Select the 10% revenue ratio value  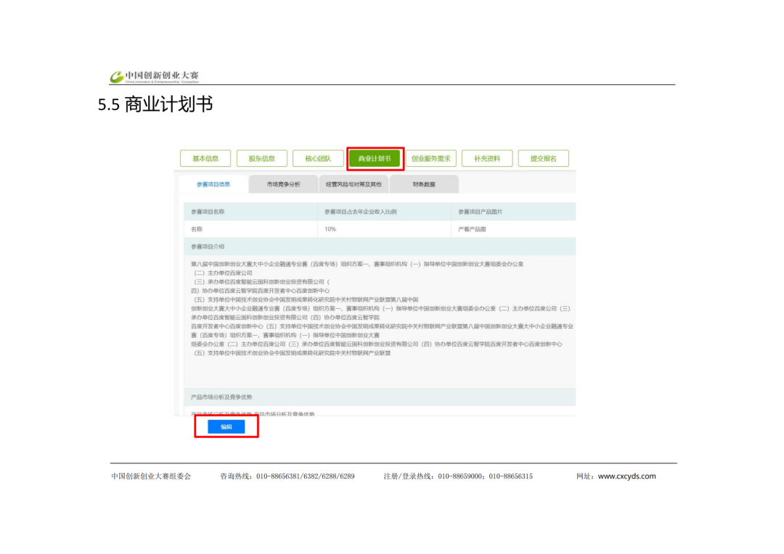click(x=330, y=229)
